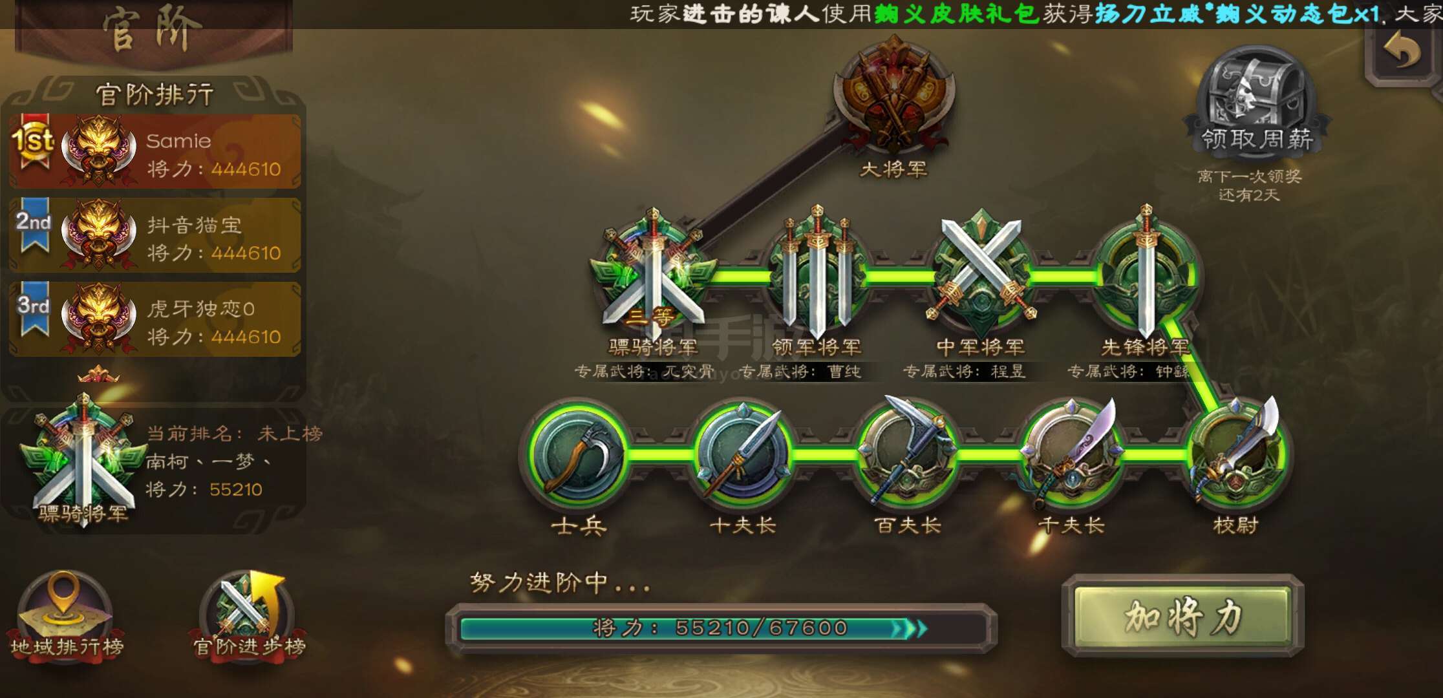The width and height of the screenshot is (1443, 698).
Task: Select third place player 虎牙独恋0
Action: [x=155, y=319]
